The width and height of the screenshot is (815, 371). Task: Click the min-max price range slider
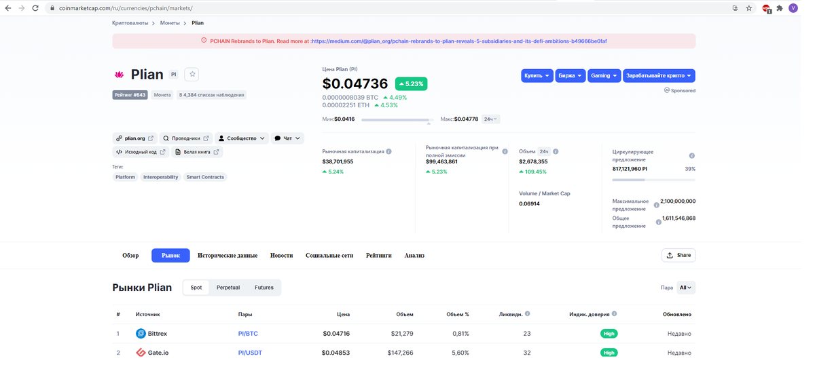click(397, 120)
